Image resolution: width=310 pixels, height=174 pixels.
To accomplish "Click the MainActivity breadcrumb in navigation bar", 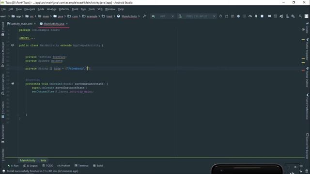I will coord(127,16).
